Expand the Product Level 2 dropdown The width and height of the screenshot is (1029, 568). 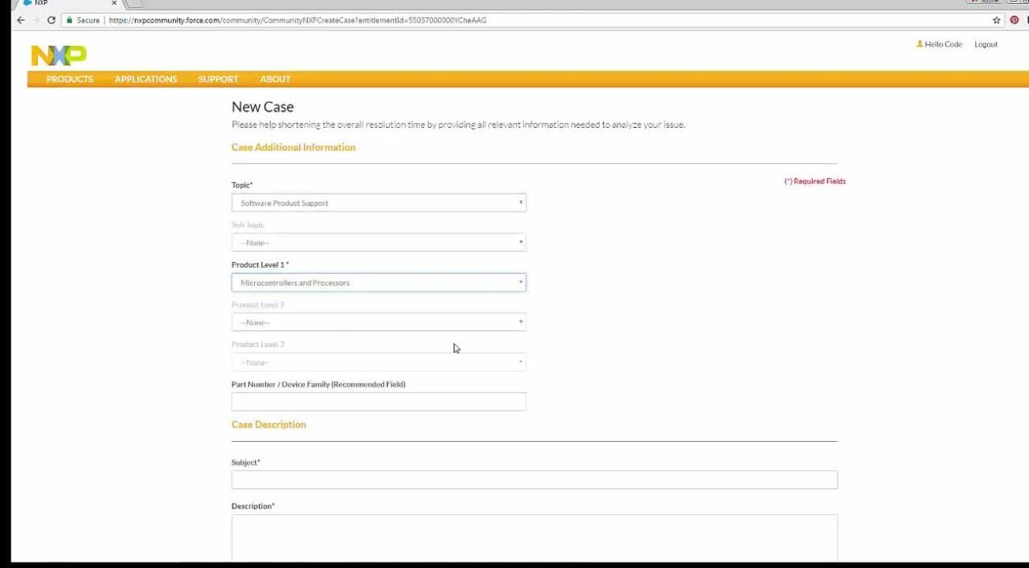point(379,323)
